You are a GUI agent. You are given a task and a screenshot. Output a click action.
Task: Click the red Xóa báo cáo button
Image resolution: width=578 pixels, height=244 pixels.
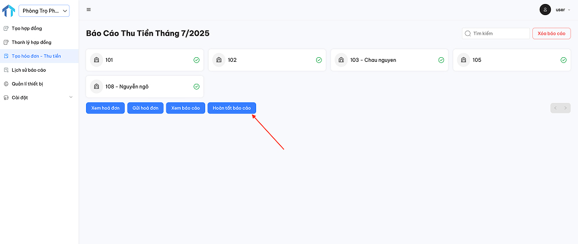(x=551, y=34)
